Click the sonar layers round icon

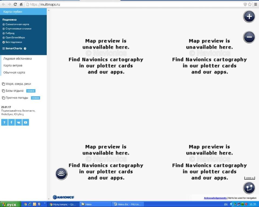click(61, 174)
